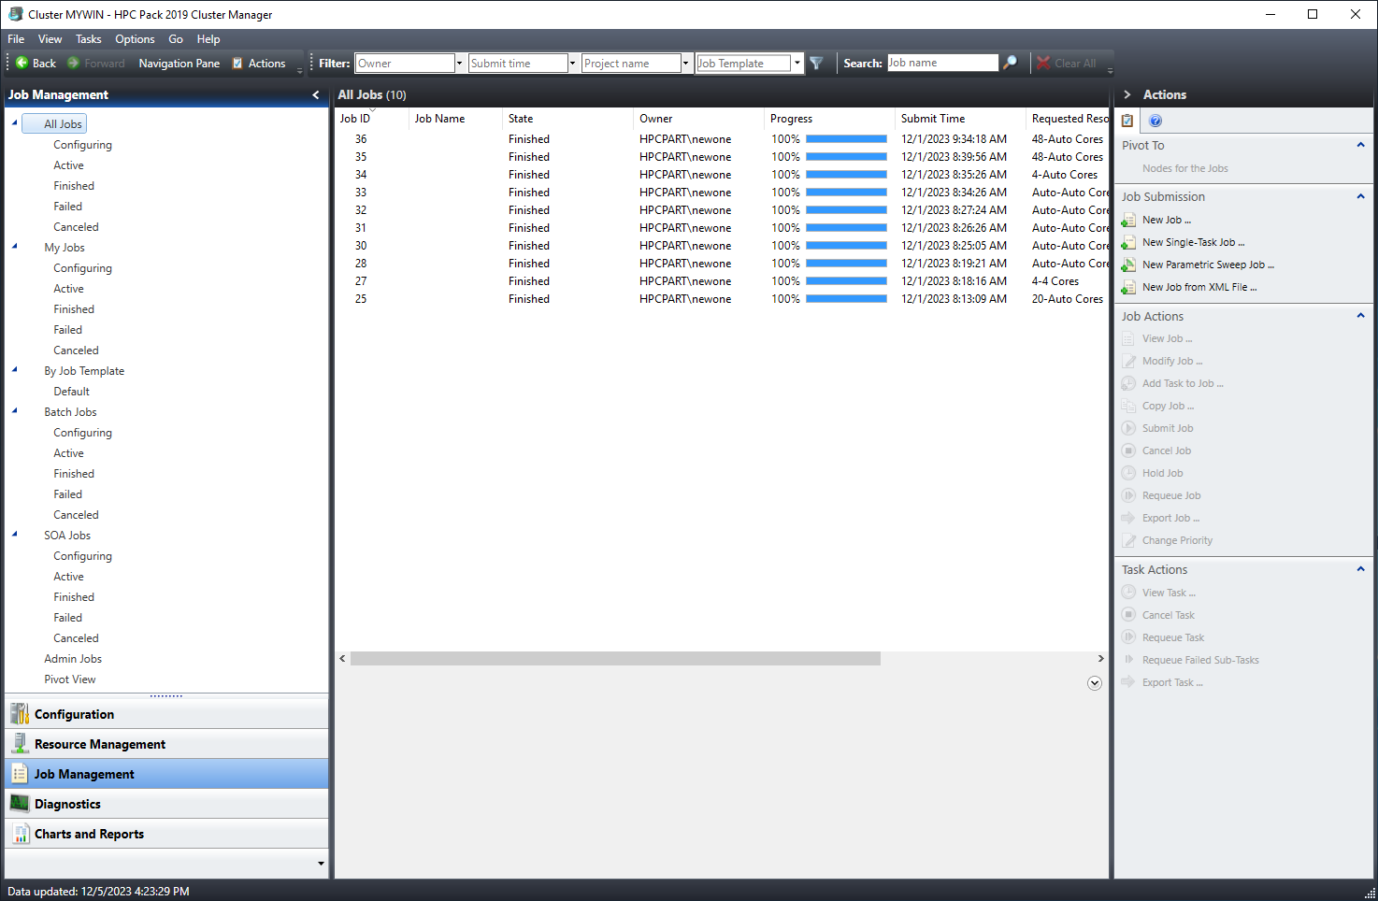The width and height of the screenshot is (1378, 901).
Task: Toggle the Navigation Pane from the toolbar
Action: 179,63
